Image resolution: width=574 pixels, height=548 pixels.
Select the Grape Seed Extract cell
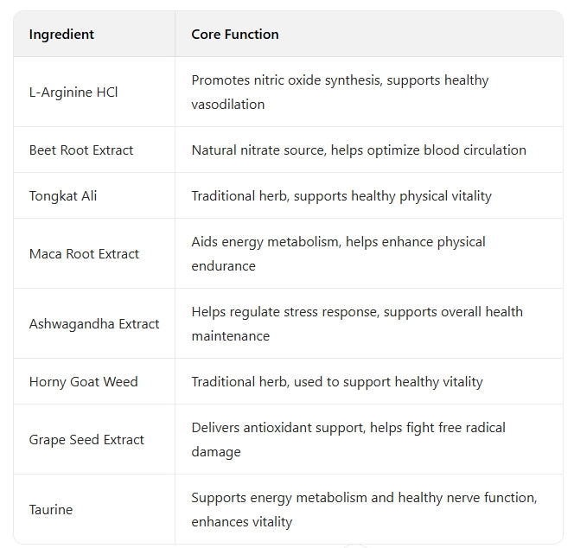pyautogui.click(x=86, y=440)
